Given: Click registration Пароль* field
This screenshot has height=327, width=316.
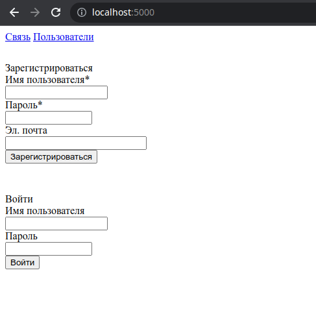Looking at the screenshot, I should (49, 117).
